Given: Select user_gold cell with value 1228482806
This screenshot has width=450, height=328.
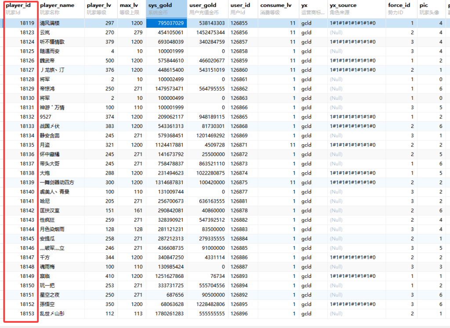Looking at the screenshot, I should pyautogui.click(x=208, y=304).
